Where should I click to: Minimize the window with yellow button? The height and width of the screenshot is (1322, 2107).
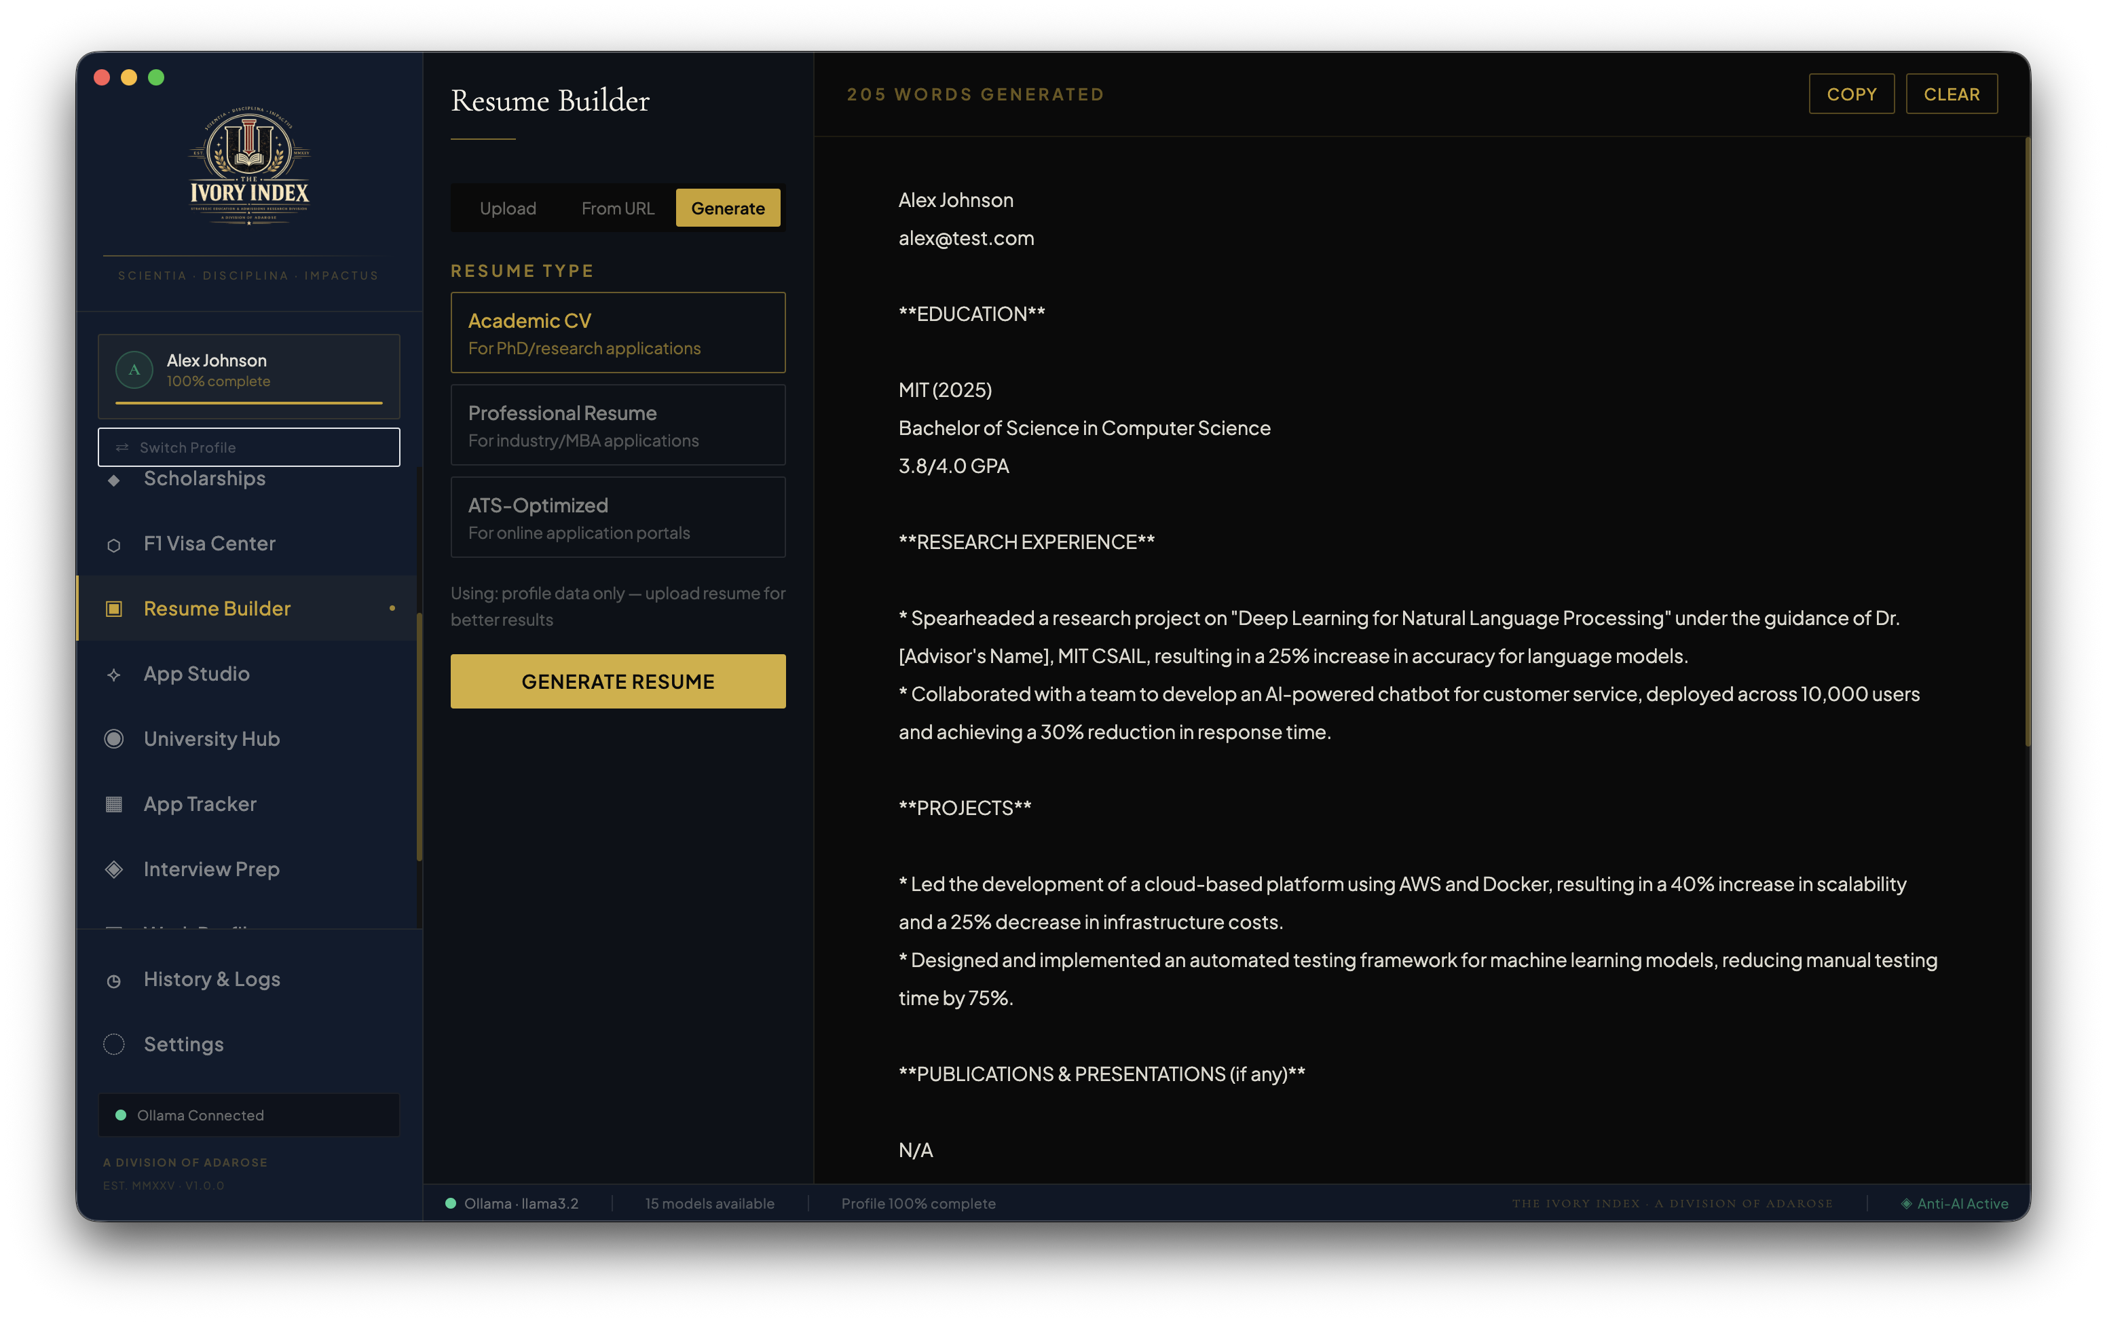pos(128,77)
